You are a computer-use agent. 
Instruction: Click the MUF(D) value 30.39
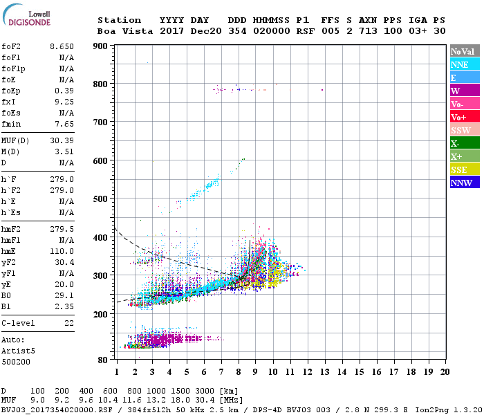coord(62,141)
